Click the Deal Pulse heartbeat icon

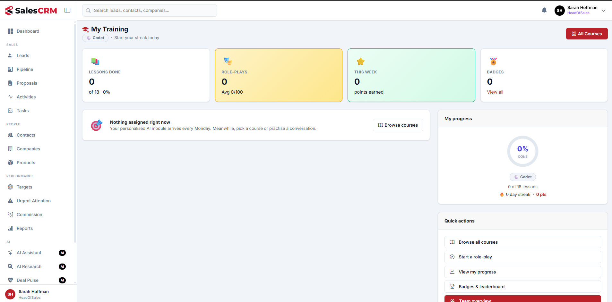pos(10,280)
